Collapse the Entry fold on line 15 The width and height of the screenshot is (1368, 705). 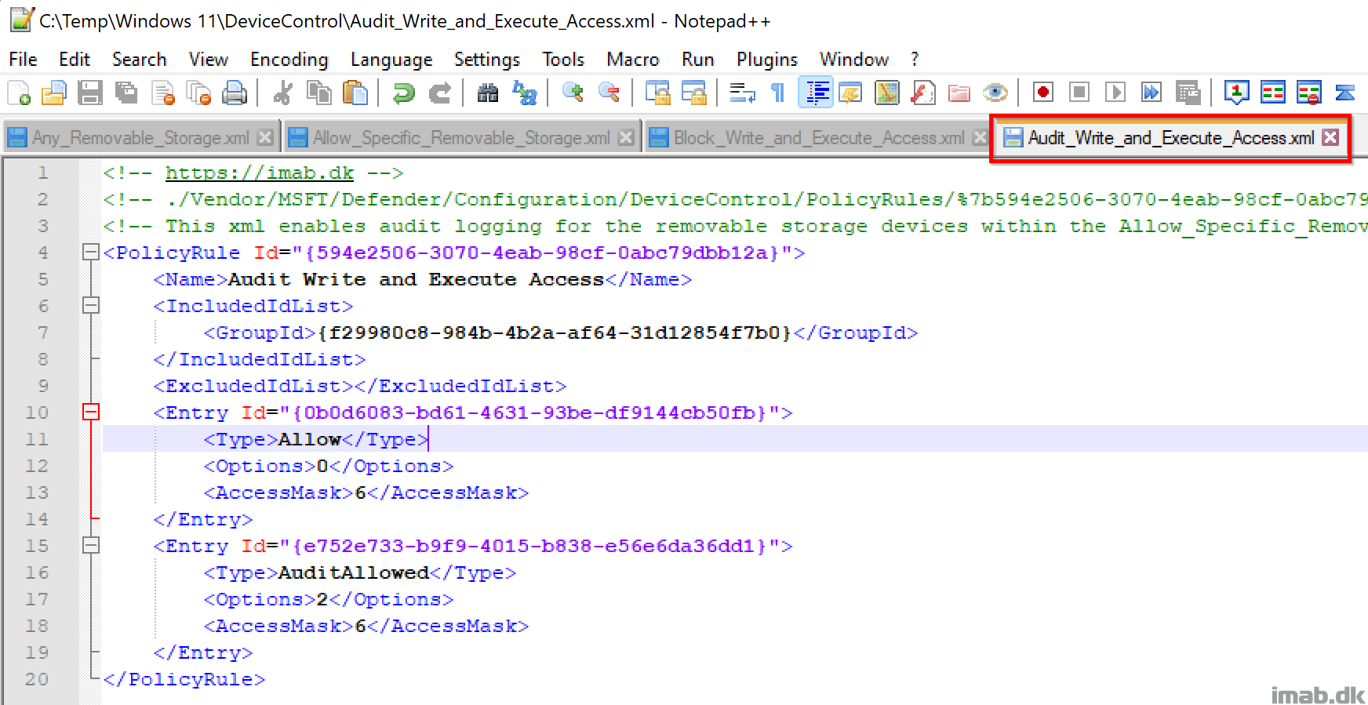91,545
